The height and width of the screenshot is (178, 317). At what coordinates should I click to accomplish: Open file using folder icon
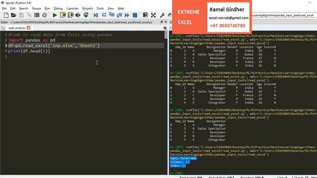tap(13, 15)
